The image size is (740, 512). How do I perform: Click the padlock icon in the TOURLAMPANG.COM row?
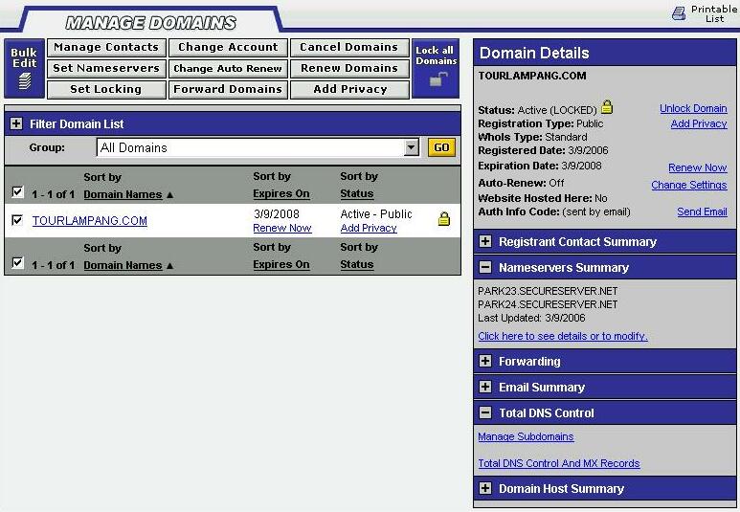coord(444,218)
